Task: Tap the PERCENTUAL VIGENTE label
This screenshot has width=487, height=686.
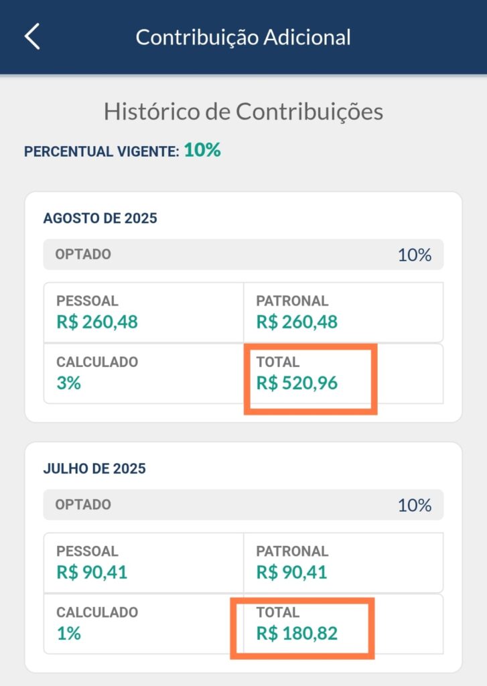Action: pos(101,151)
